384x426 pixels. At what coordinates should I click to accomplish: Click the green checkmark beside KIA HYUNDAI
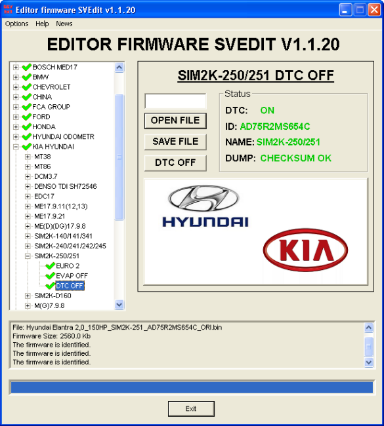[x=26, y=146]
